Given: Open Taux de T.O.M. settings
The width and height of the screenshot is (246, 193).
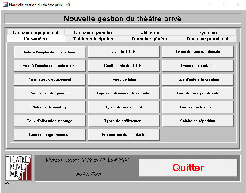Looking at the screenshot, I should pos(124,52).
